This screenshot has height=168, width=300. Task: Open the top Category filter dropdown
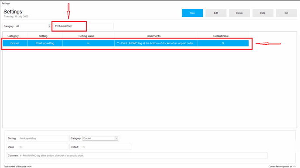click(49, 26)
